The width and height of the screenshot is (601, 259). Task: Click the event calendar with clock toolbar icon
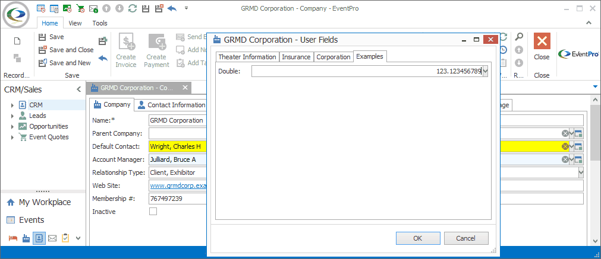click(41, 8)
